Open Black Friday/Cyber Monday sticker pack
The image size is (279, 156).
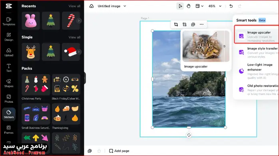coord(66,85)
